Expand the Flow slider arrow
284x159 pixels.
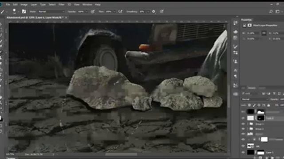pos(114,11)
